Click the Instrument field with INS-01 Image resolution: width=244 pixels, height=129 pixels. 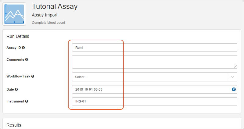click(154, 101)
